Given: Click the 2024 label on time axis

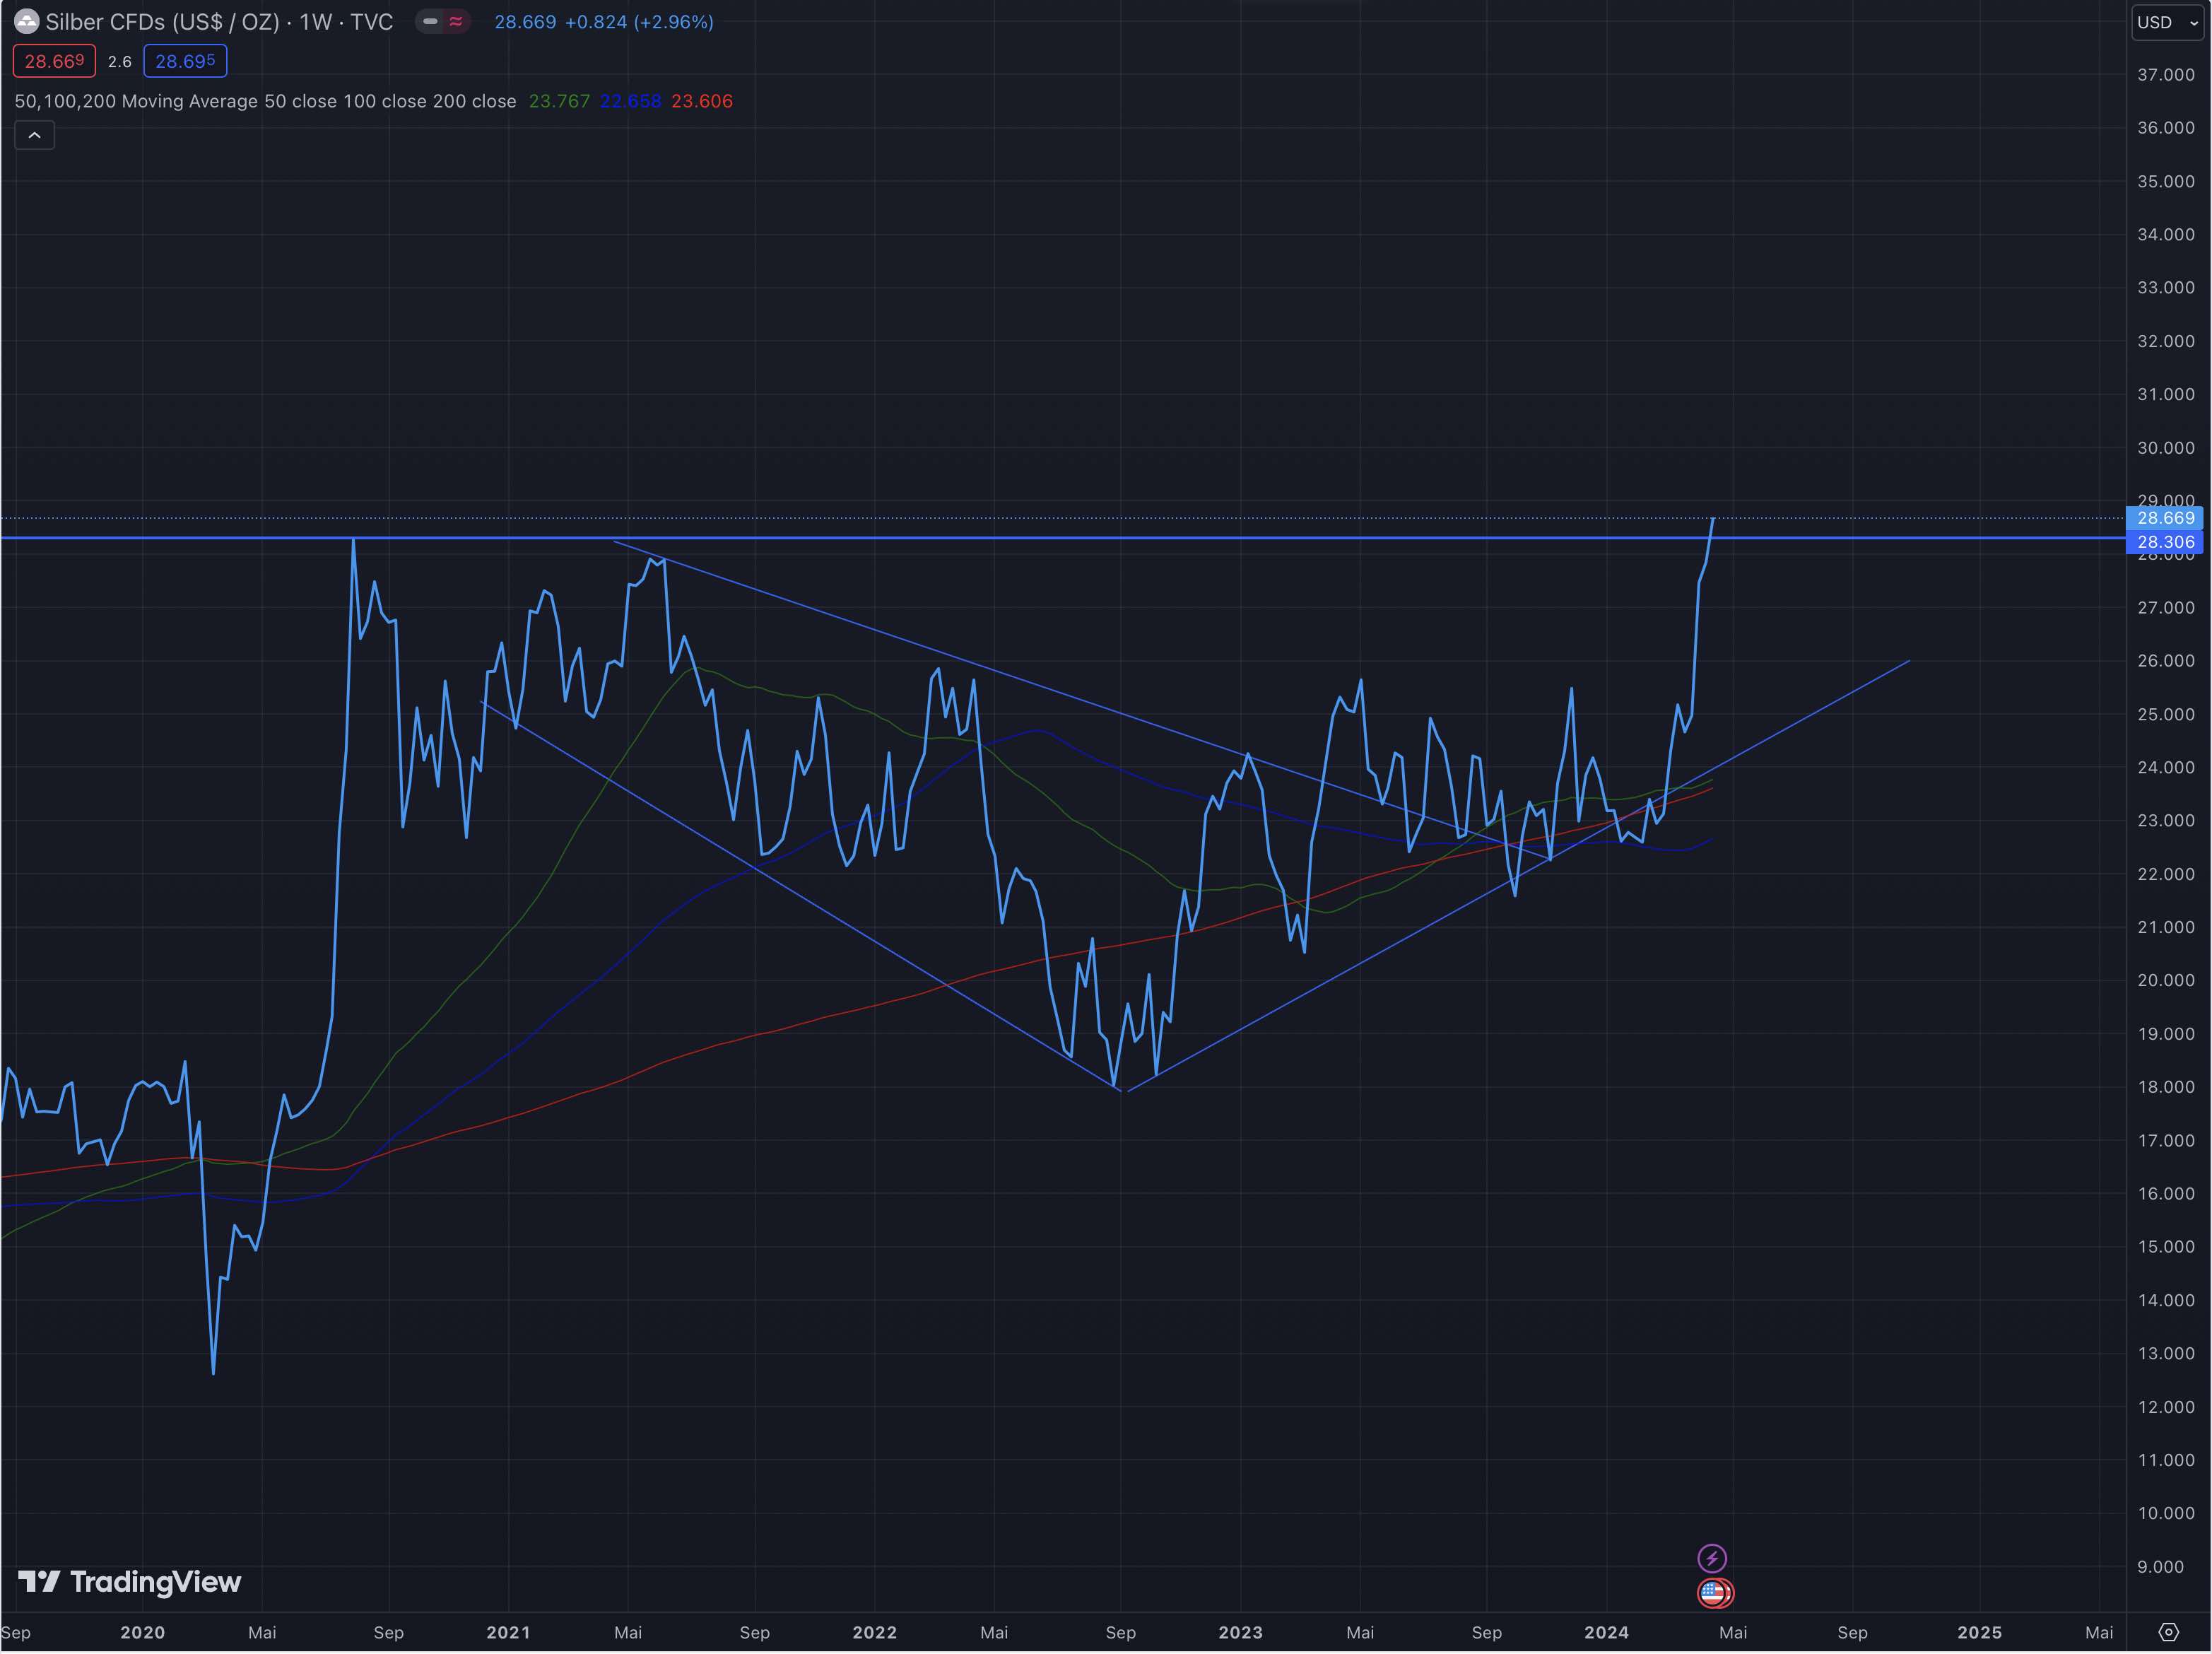Looking at the screenshot, I should click(x=1606, y=1632).
